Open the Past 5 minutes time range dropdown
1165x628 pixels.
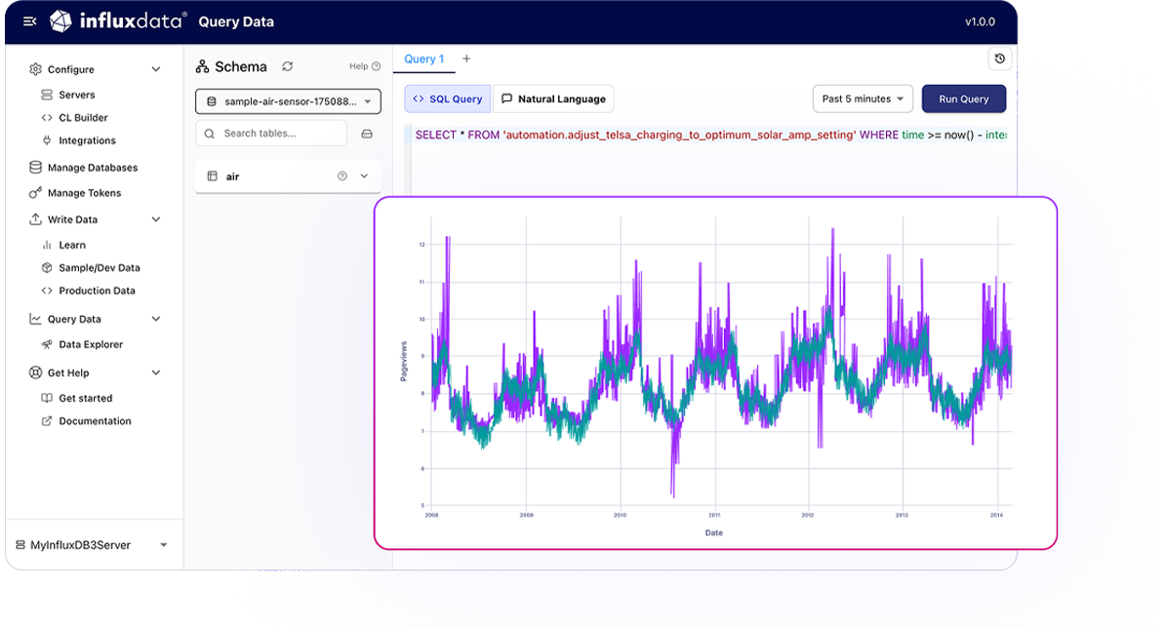(863, 98)
